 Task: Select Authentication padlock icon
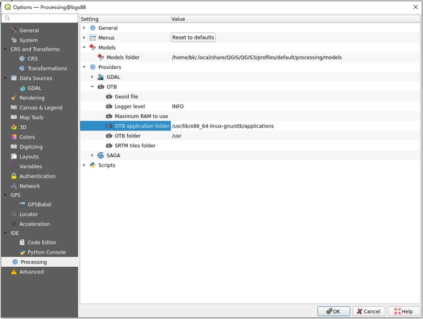(14, 176)
